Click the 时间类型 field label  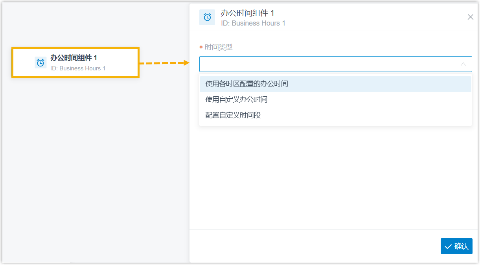click(x=219, y=47)
